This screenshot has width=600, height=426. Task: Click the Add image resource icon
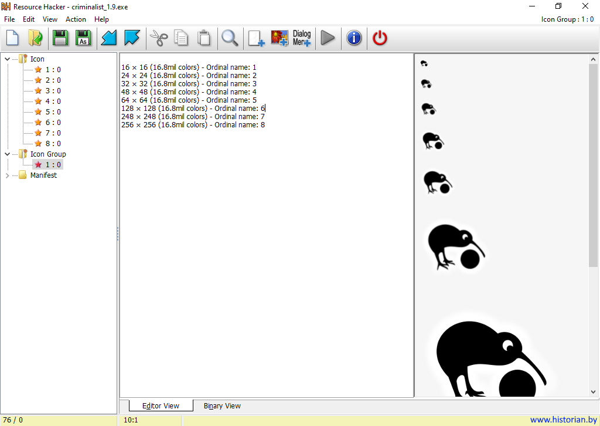click(x=279, y=38)
